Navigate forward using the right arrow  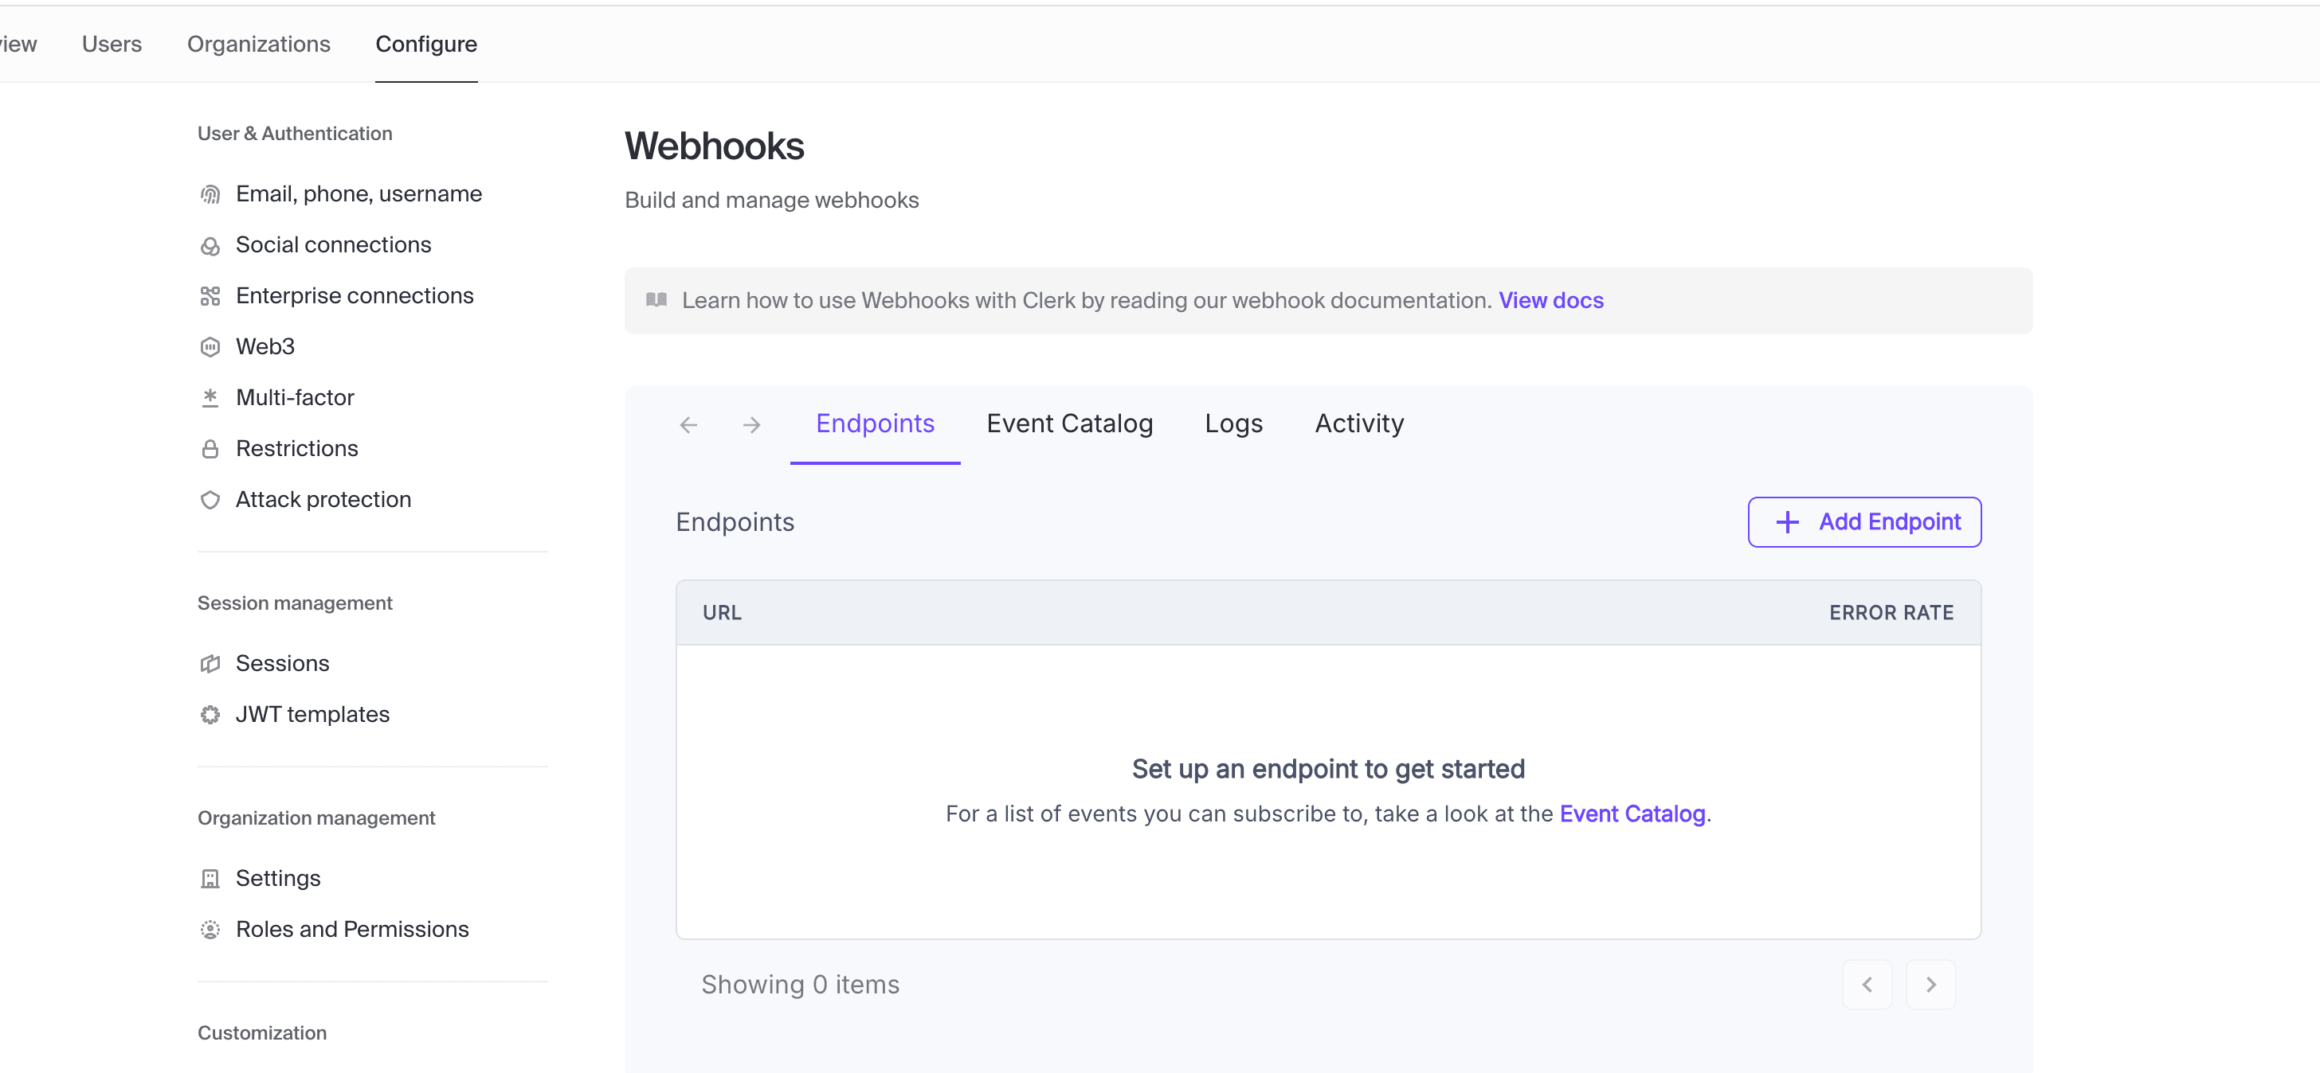tap(751, 424)
